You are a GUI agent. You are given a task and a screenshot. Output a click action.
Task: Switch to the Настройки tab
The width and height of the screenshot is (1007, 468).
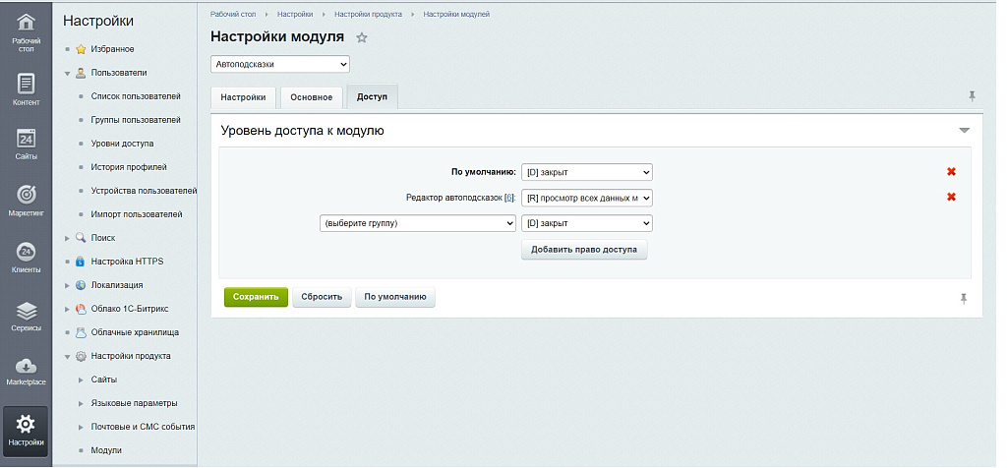(x=243, y=97)
